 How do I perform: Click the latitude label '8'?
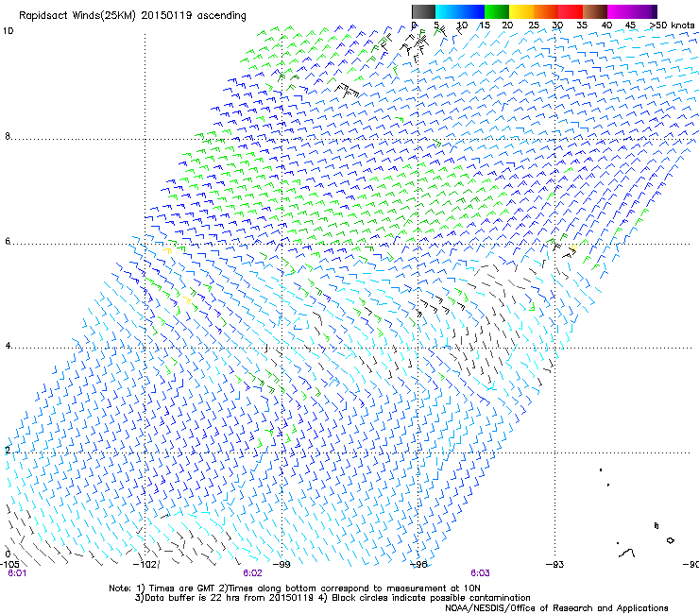(x=8, y=136)
